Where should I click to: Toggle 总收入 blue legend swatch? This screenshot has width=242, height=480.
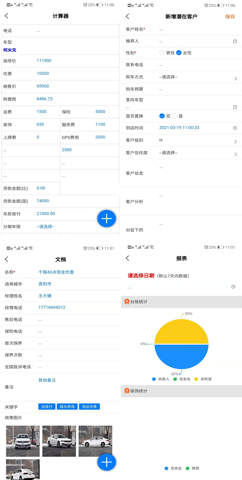click(x=154, y=379)
